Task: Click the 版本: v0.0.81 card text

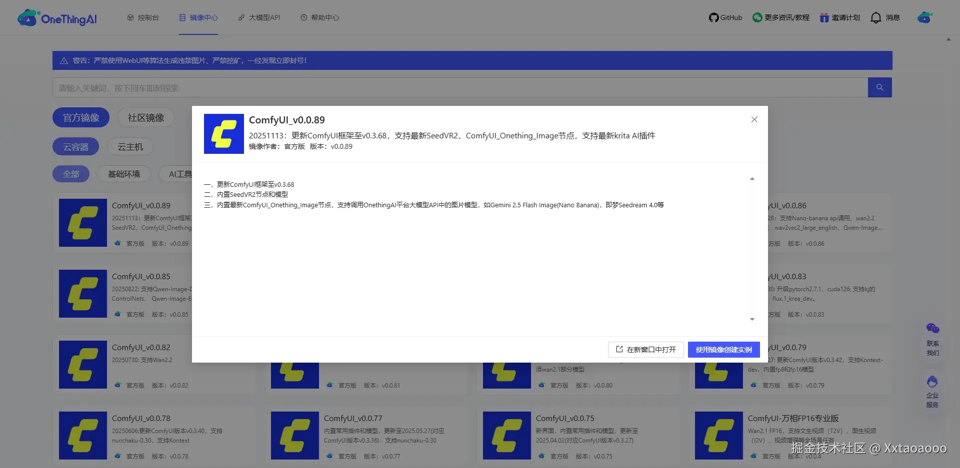Action: (382, 385)
